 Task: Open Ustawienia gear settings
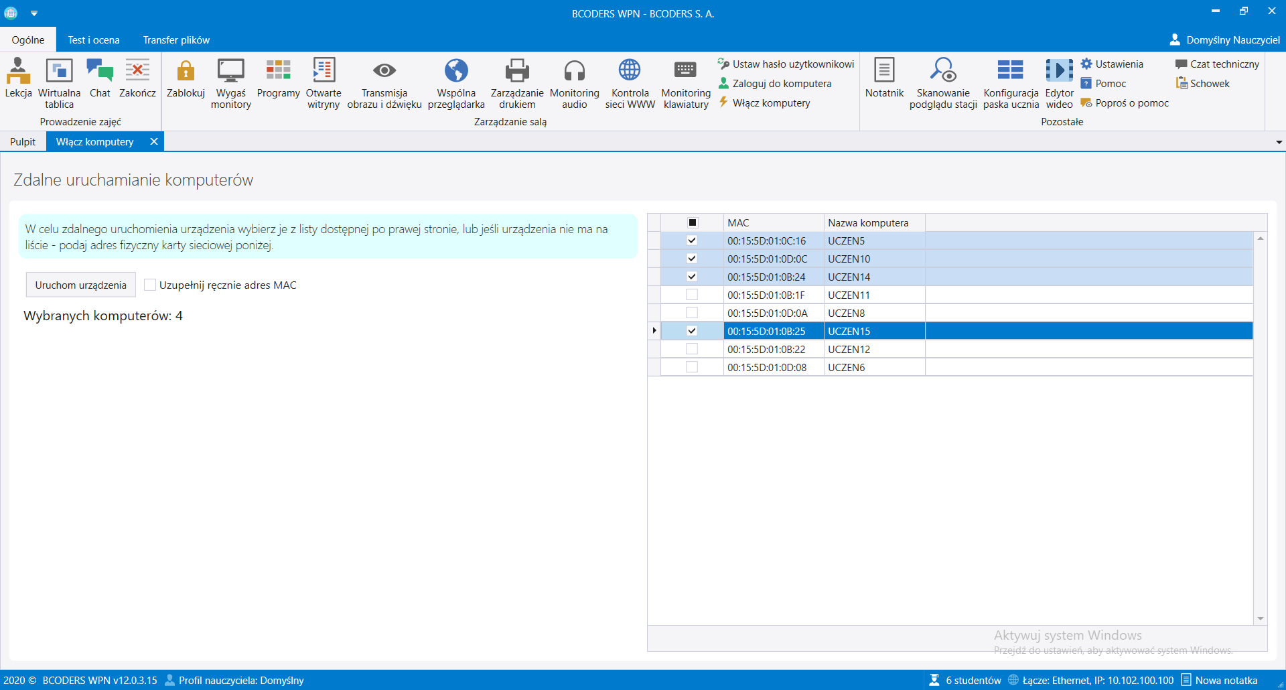point(1112,64)
